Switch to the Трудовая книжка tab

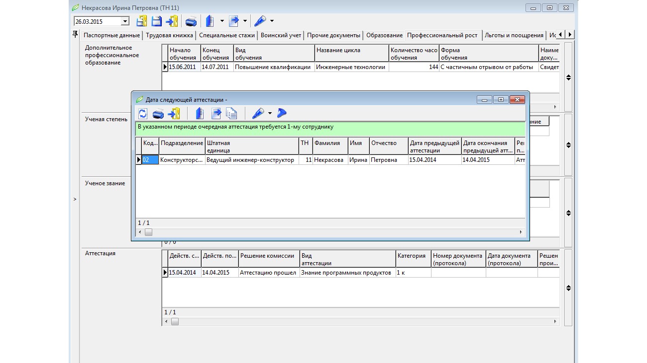(x=169, y=35)
